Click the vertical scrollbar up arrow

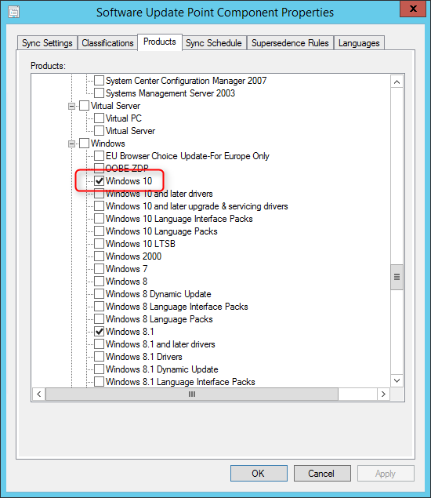pos(397,82)
